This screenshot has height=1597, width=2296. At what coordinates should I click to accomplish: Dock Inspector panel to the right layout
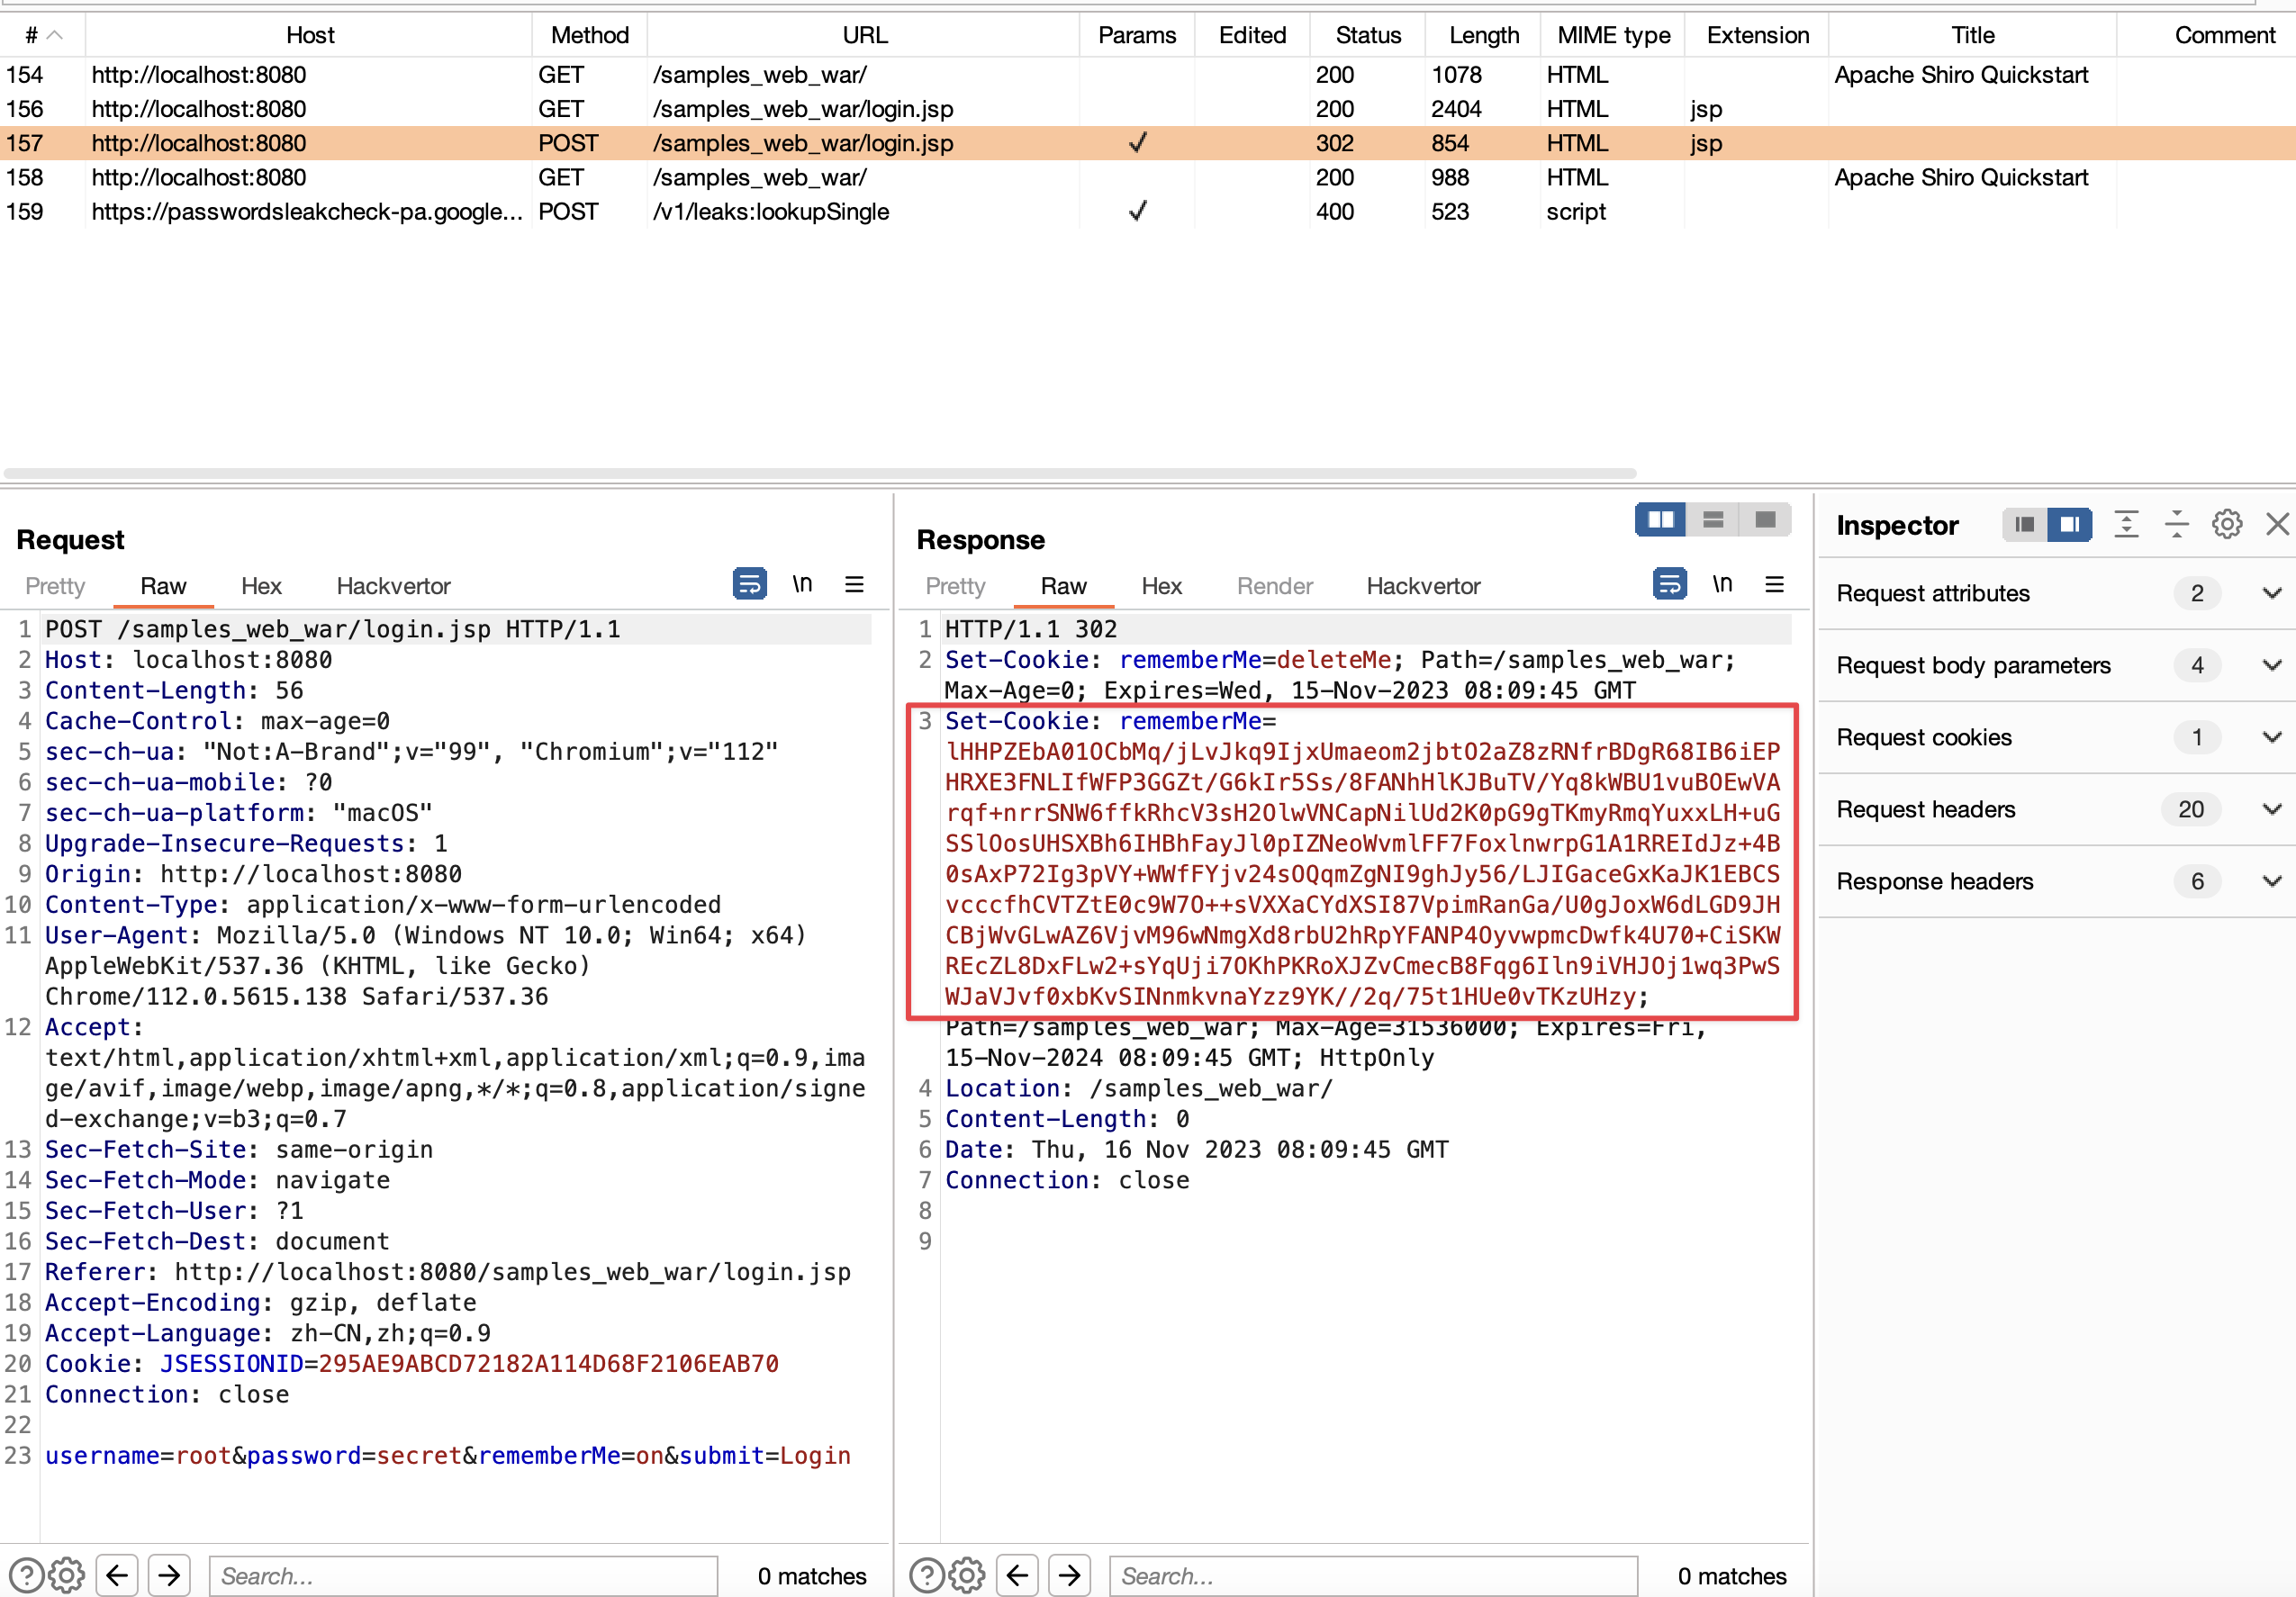click(x=2070, y=525)
